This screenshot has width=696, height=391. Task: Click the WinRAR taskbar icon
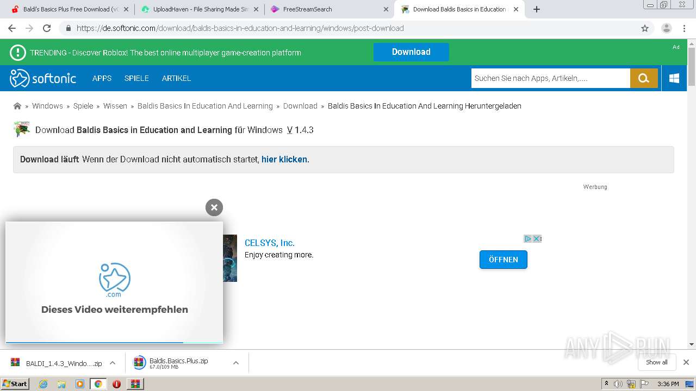coord(135,384)
